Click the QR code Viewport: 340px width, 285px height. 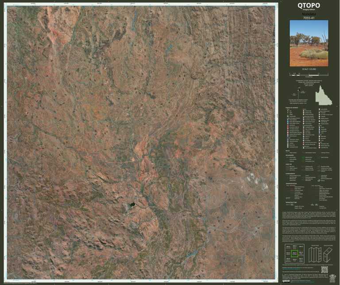coord(325,269)
